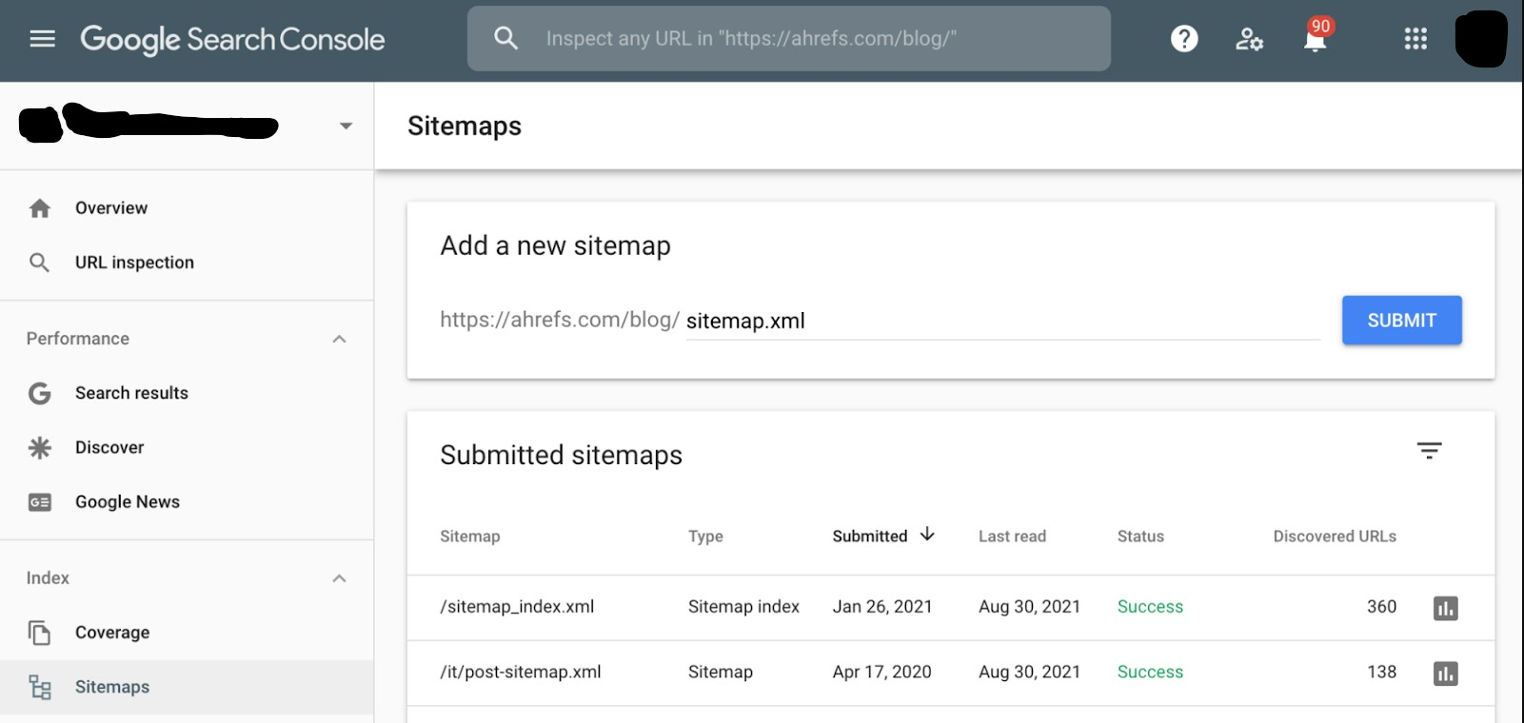Click the Google Search Console logo
The width and height of the screenshot is (1524, 723).
pyautogui.click(x=232, y=39)
